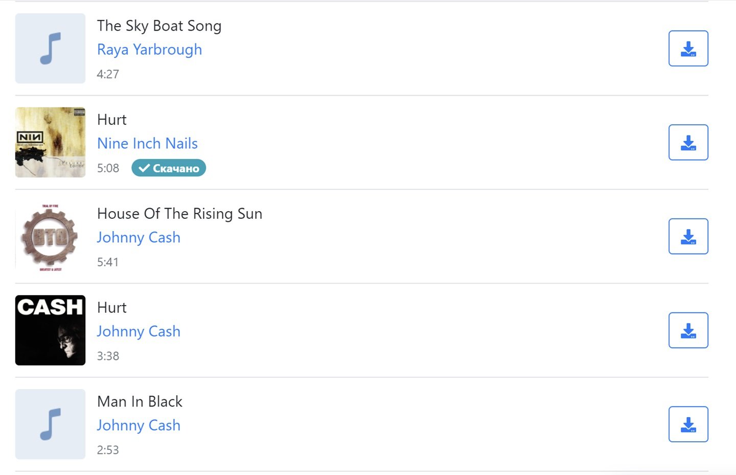Click music note placeholder for Sky Boat Song
This screenshot has width=736, height=475.
tap(50, 49)
